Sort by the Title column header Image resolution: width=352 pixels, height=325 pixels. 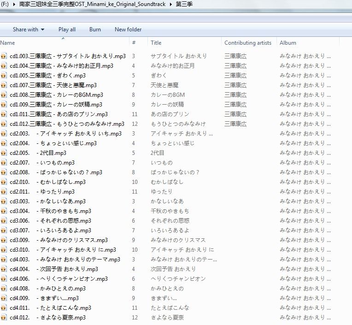[156, 43]
